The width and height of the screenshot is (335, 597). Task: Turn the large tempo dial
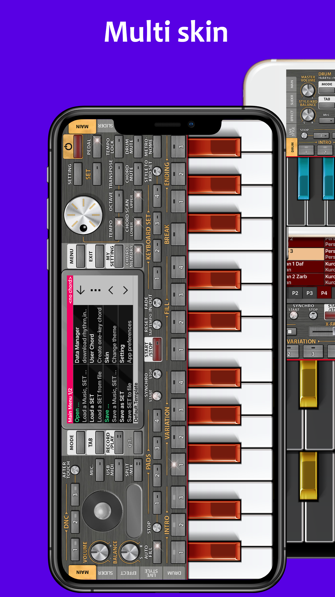click(83, 215)
